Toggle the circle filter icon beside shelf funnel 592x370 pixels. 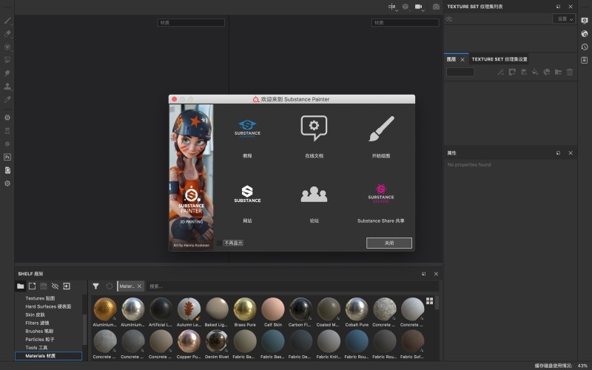(109, 286)
